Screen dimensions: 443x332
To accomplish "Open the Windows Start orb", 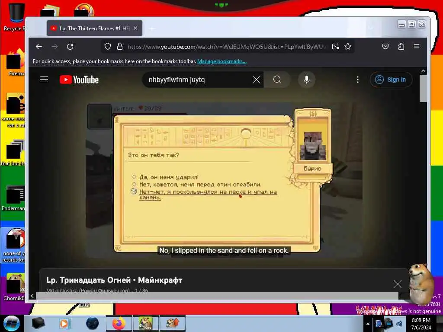I will click(11, 323).
